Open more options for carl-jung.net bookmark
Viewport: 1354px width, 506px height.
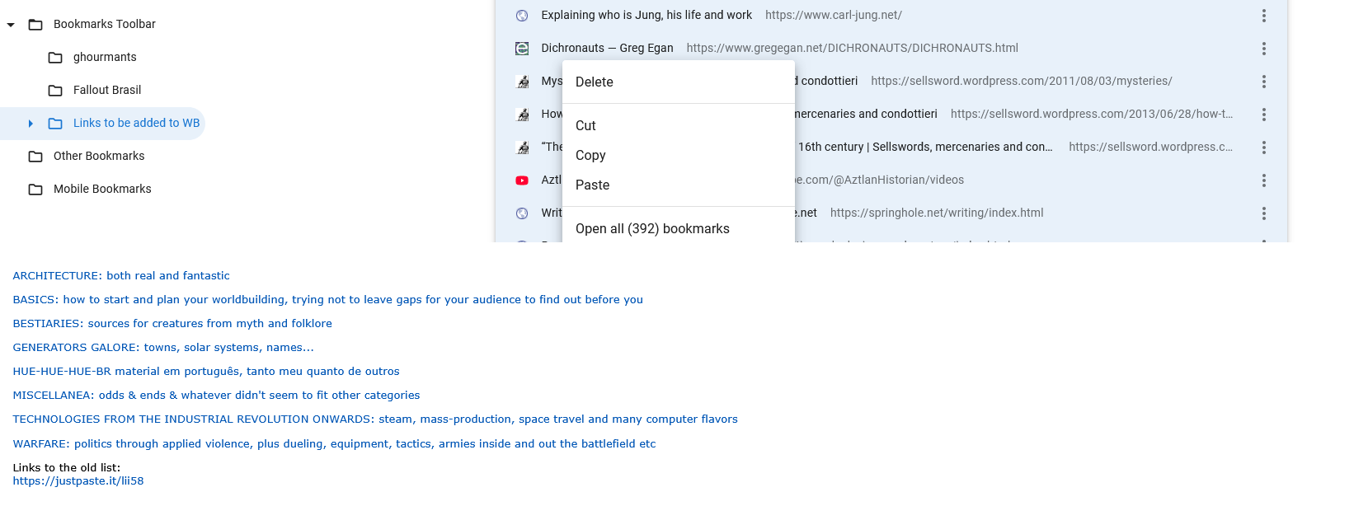pyautogui.click(x=1263, y=16)
